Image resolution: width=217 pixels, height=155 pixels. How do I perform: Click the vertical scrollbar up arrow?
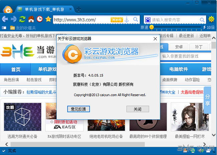click(214, 38)
